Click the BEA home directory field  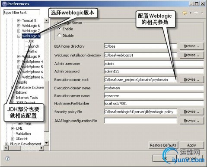pos(140,46)
